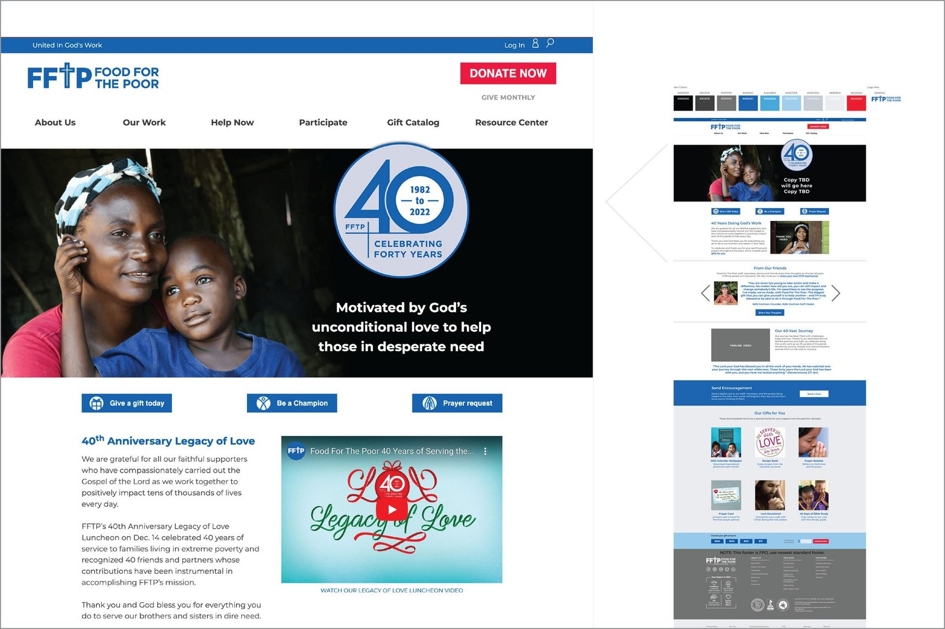Click previous testimonial arrow in page mockup
The width and height of the screenshot is (945, 629).
705,293
